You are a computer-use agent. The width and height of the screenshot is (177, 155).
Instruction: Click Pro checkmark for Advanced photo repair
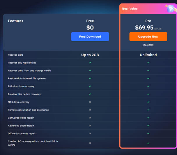[148, 126]
